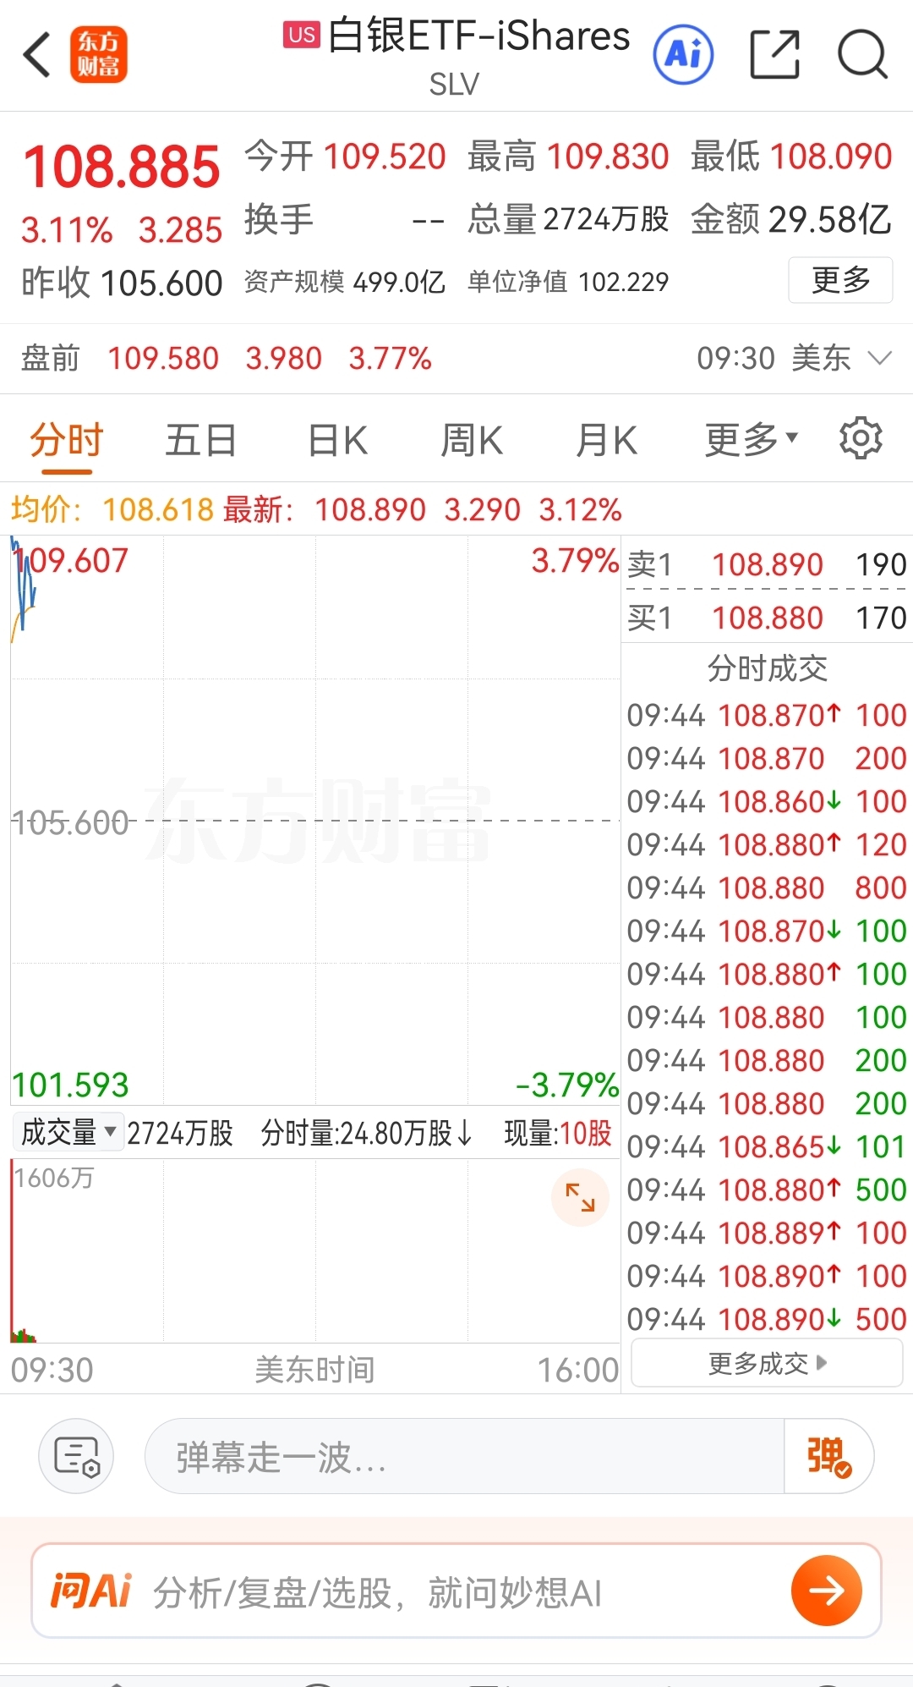
Task: Tap the 现量 10股 label
Action: pos(558,1133)
